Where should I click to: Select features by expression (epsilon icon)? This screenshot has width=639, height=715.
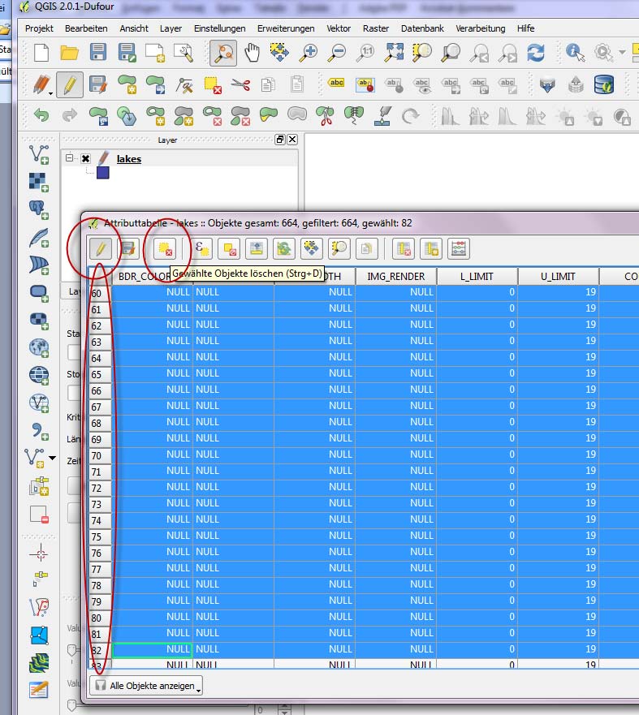pyautogui.click(x=204, y=248)
